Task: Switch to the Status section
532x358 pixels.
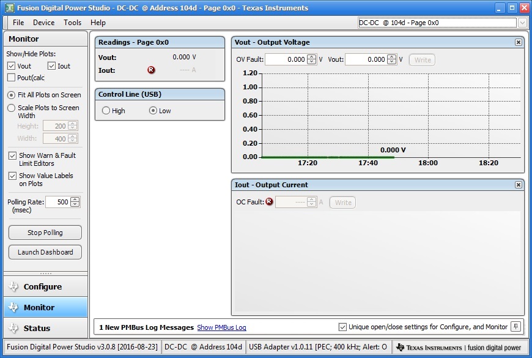Action: tap(45, 328)
